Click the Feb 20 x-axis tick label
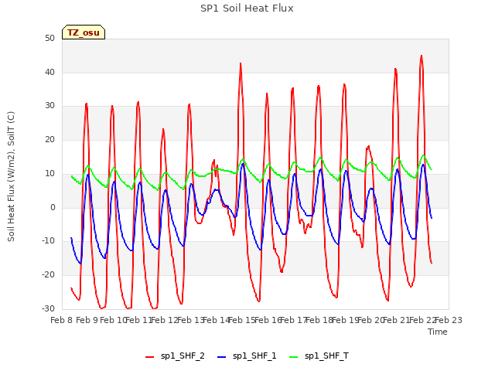The image size is (495, 371). tap(370, 320)
